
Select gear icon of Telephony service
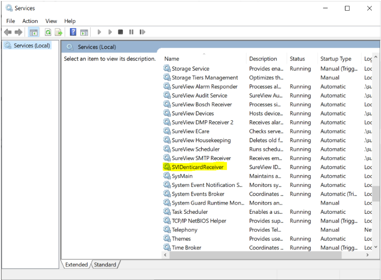(167, 230)
